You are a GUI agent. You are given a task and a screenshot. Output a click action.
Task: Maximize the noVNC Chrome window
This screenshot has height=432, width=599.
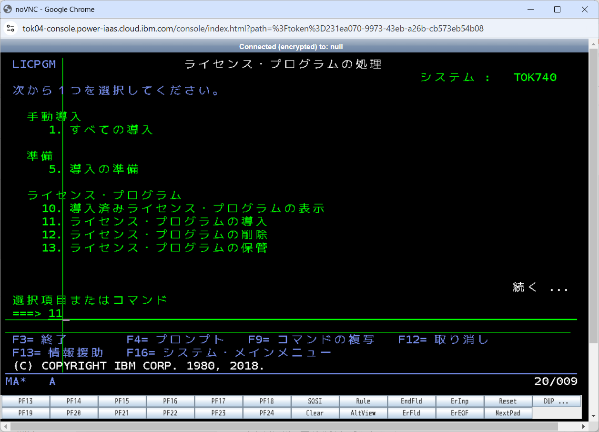pyautogui.click(x=557, y=9)
